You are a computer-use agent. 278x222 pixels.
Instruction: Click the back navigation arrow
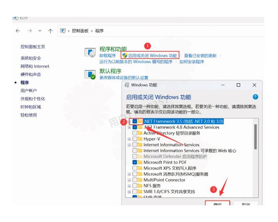click(x=18, y=31)
